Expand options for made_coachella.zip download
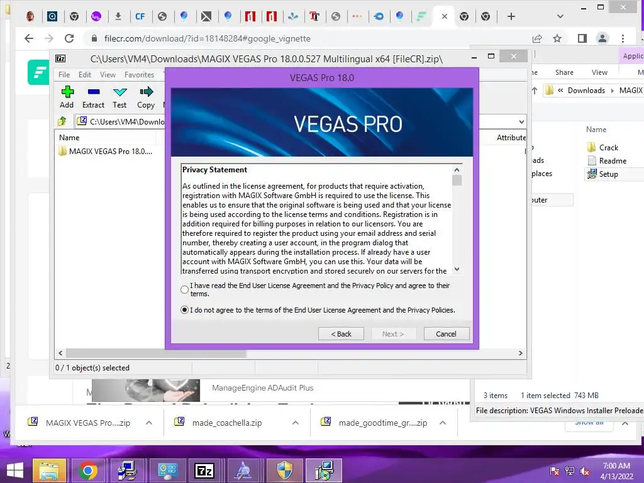Screen dimensions: 644x483 (296, 423)
